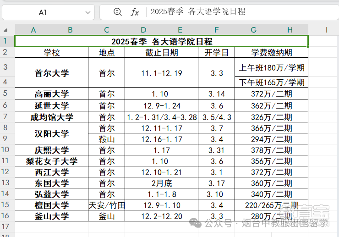Click the 天安/竹田 location cell

(107, 205)
